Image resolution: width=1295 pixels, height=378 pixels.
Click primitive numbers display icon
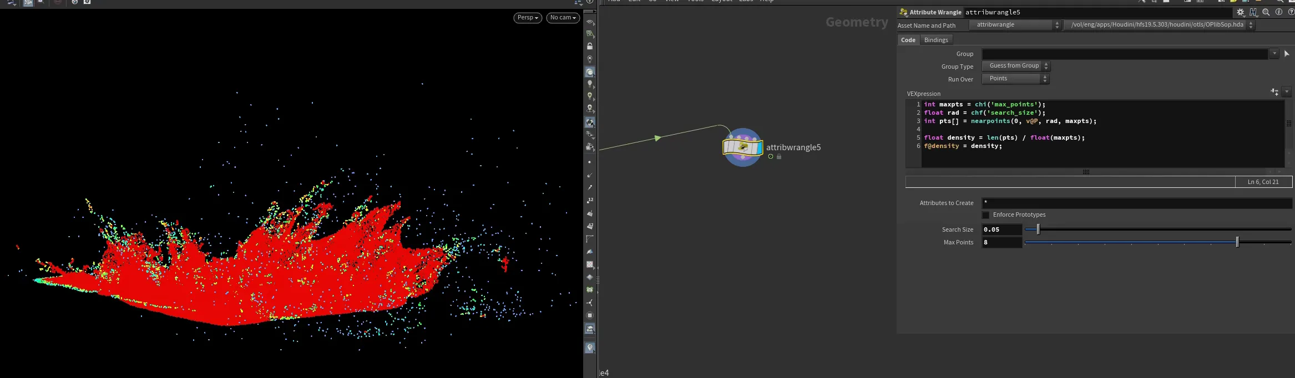(x=590, y=226)
